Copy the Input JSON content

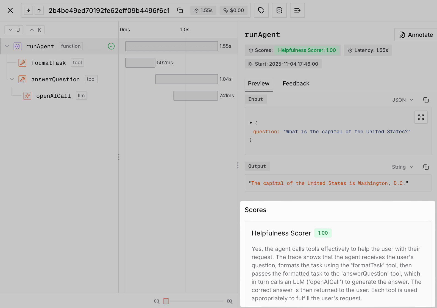pos(426,100)
